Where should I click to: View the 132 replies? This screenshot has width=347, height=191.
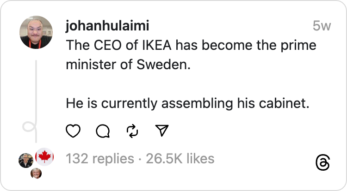click(100, 159)
